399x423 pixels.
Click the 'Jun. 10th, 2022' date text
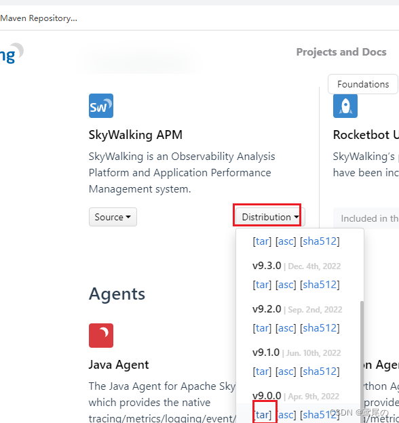tap(313, 353)
